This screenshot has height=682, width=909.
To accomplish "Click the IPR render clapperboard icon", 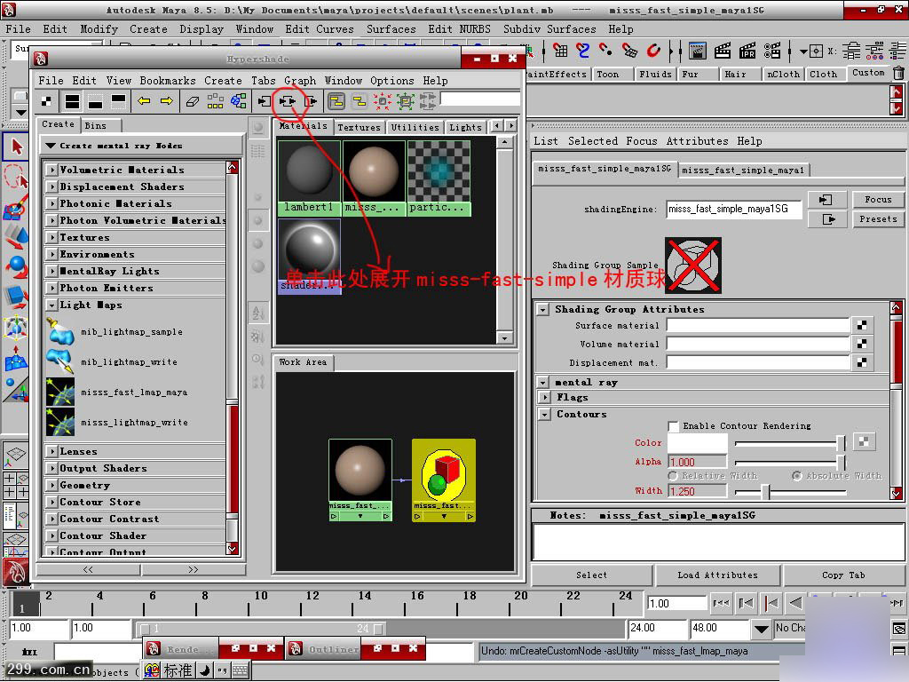I will pyautogui.click(x=749, y=51).
